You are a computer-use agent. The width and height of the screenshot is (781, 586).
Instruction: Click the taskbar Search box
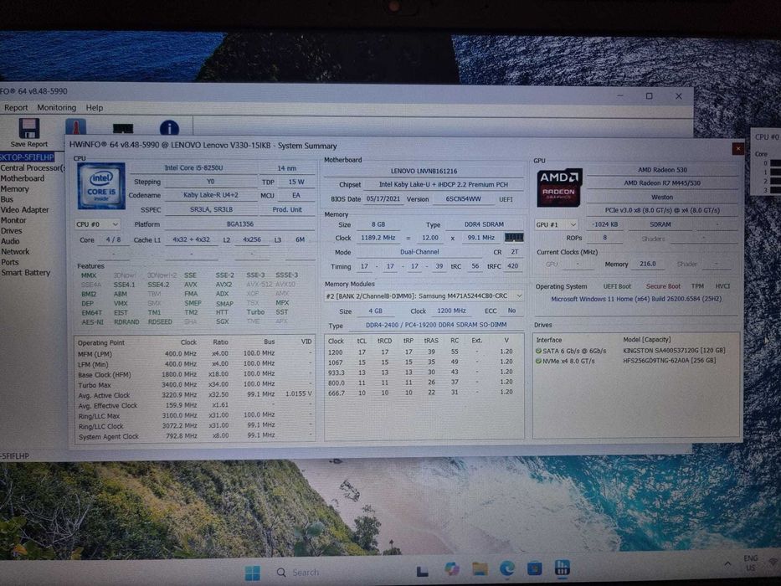pyautogui.click(x=299, y=573)
